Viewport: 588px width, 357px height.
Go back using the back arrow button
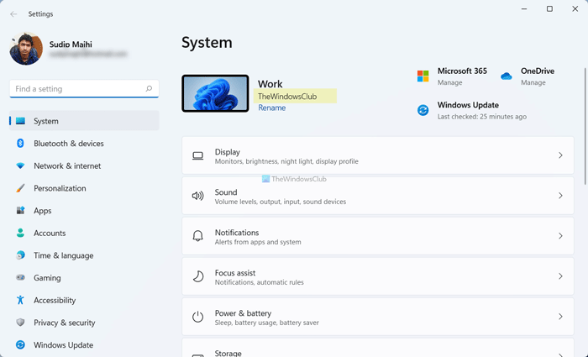(x=13, y=13)
